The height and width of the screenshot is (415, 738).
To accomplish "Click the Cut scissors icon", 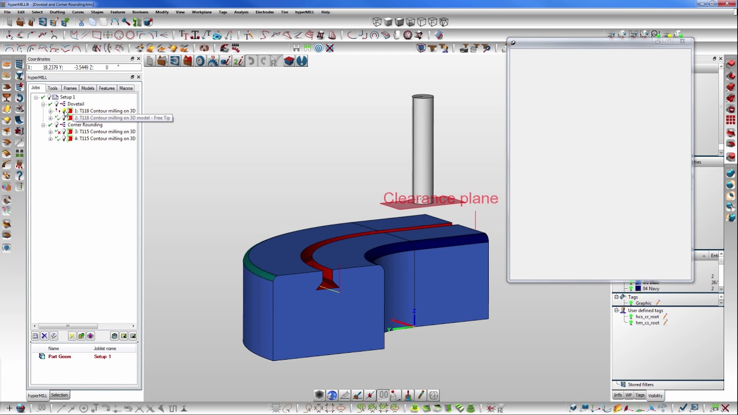I will pyautogui.click(x=81, y=22).
